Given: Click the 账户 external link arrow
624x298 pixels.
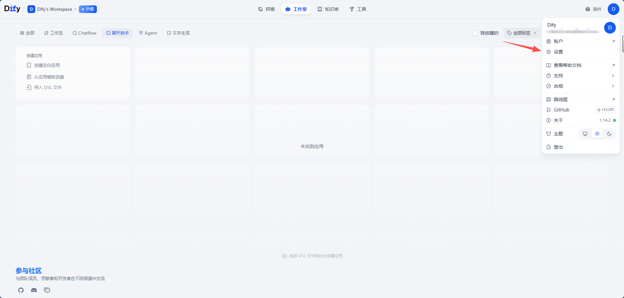Looking at the screenshot, I should (x=614, y=41).
